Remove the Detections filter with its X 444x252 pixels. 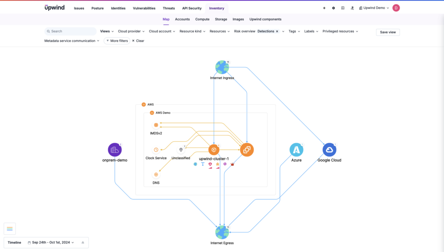coord(277,31)
